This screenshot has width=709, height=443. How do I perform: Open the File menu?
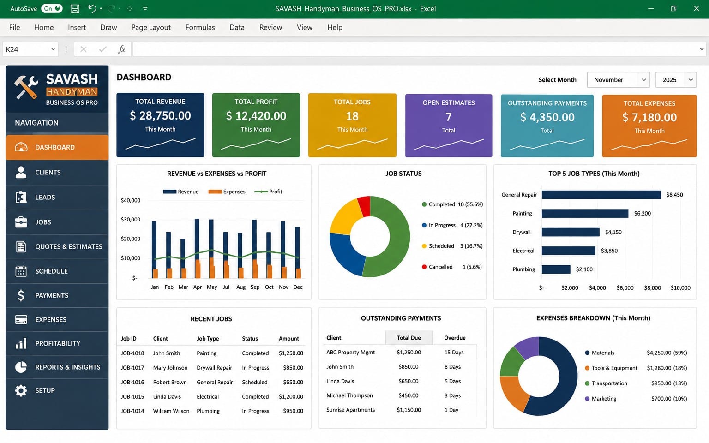[14, 27]
